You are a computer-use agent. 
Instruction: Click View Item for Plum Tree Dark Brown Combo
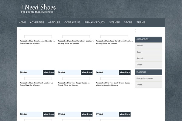(125, 72)
